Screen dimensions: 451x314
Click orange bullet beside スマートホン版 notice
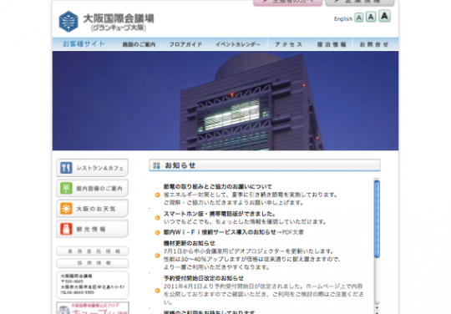point(157,218)
